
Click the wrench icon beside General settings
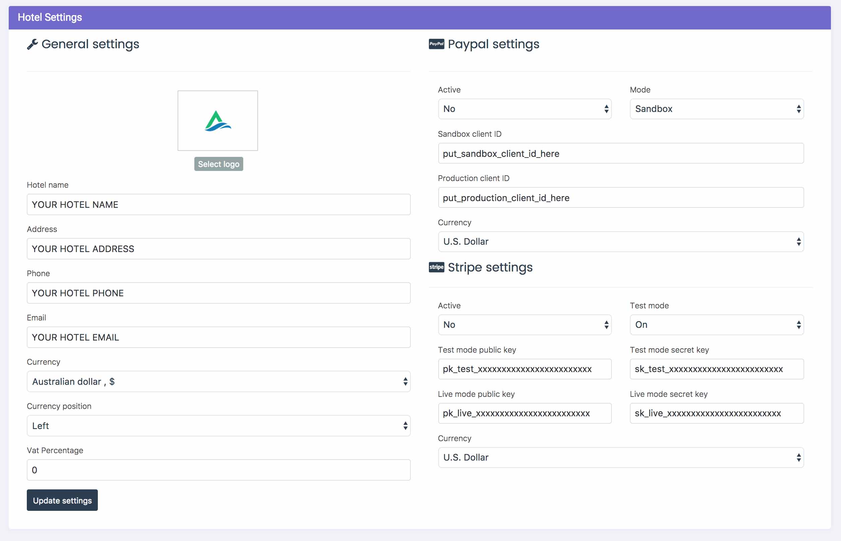32,44
